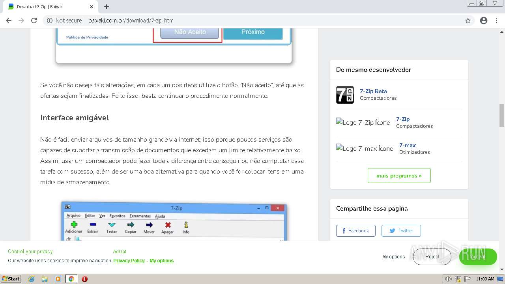Open the 7-Zip Compactadores link
This screenshot has width=505, height=284.
(403, 119)
